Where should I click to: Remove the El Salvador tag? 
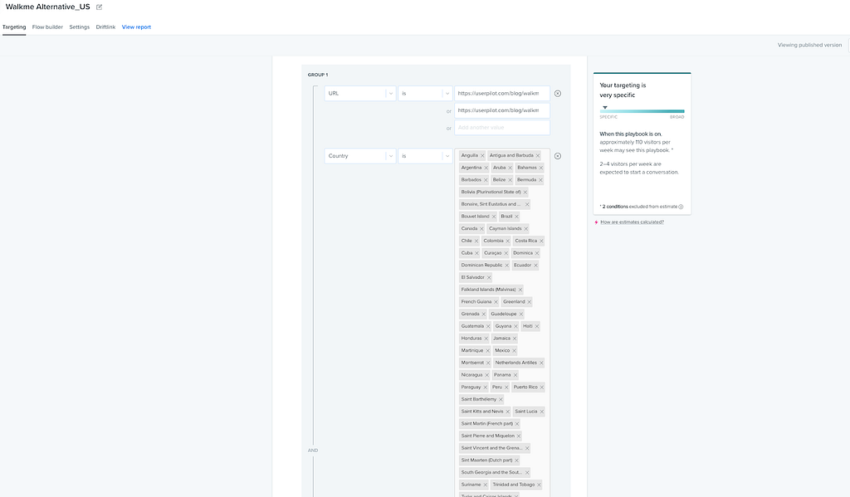coord(488,277)
